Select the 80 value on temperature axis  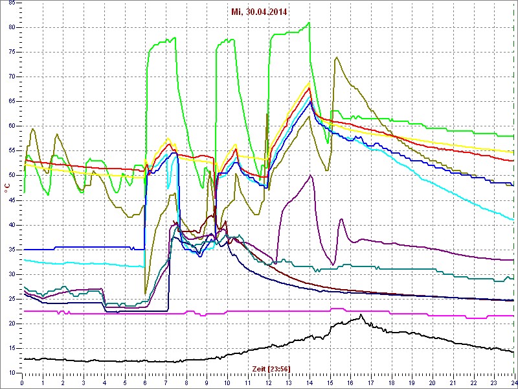[11, 27]
